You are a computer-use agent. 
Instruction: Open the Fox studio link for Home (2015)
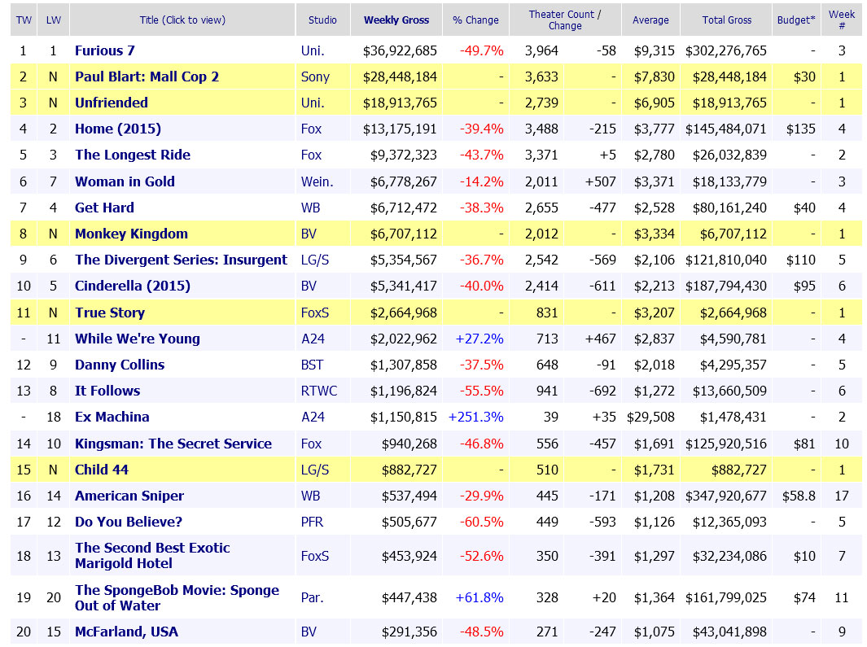[311, 129]
